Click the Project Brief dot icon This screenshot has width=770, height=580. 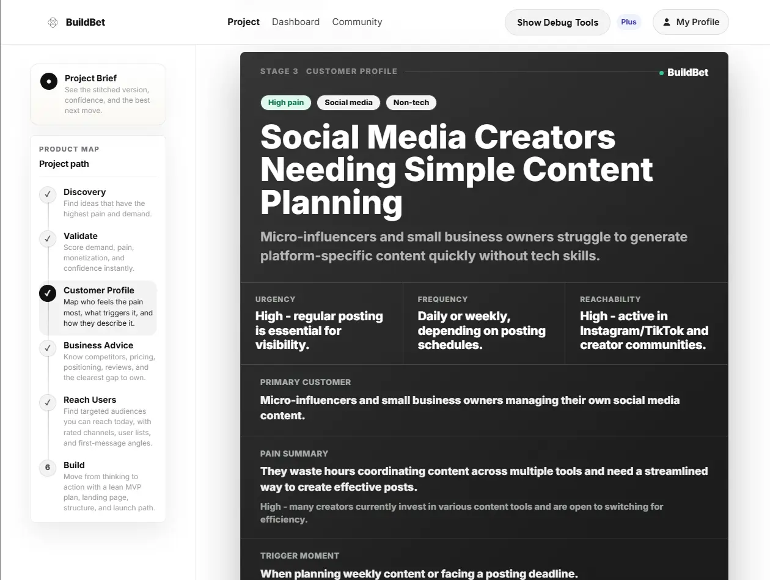click(49, 81)
